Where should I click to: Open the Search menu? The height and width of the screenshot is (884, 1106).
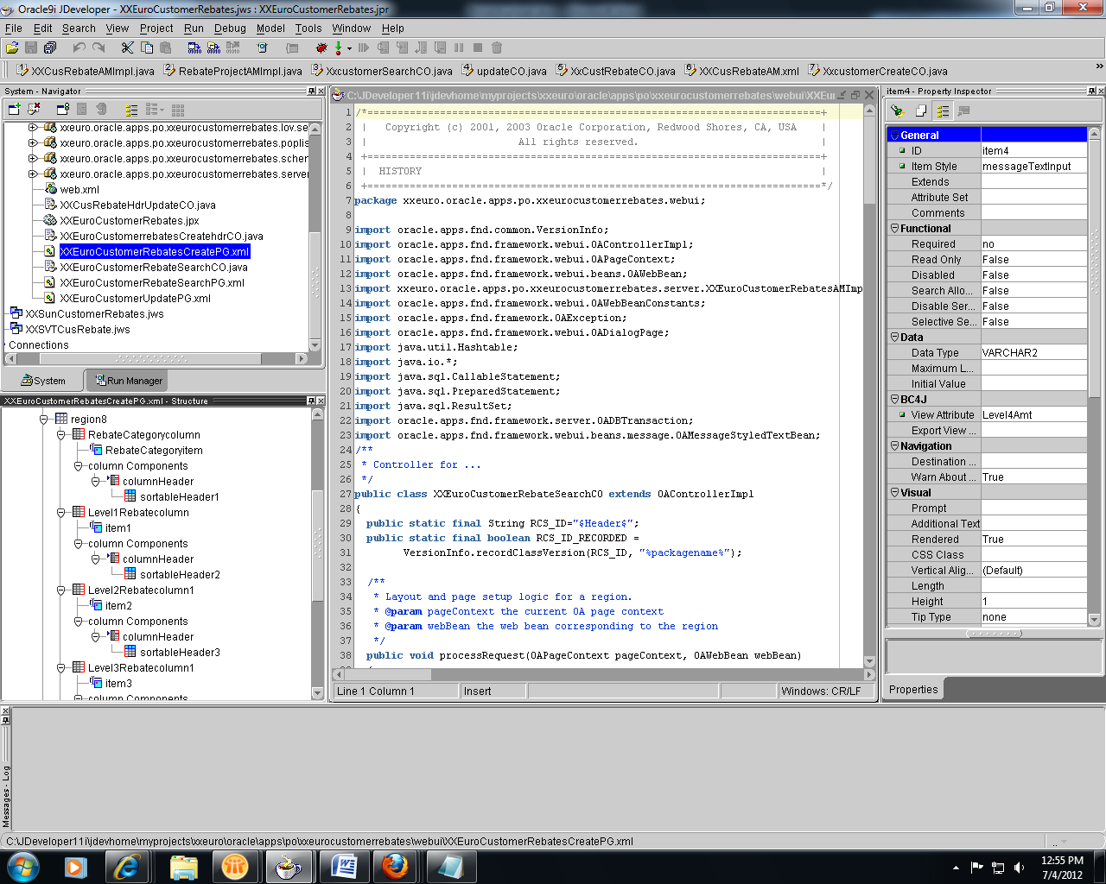79,28
